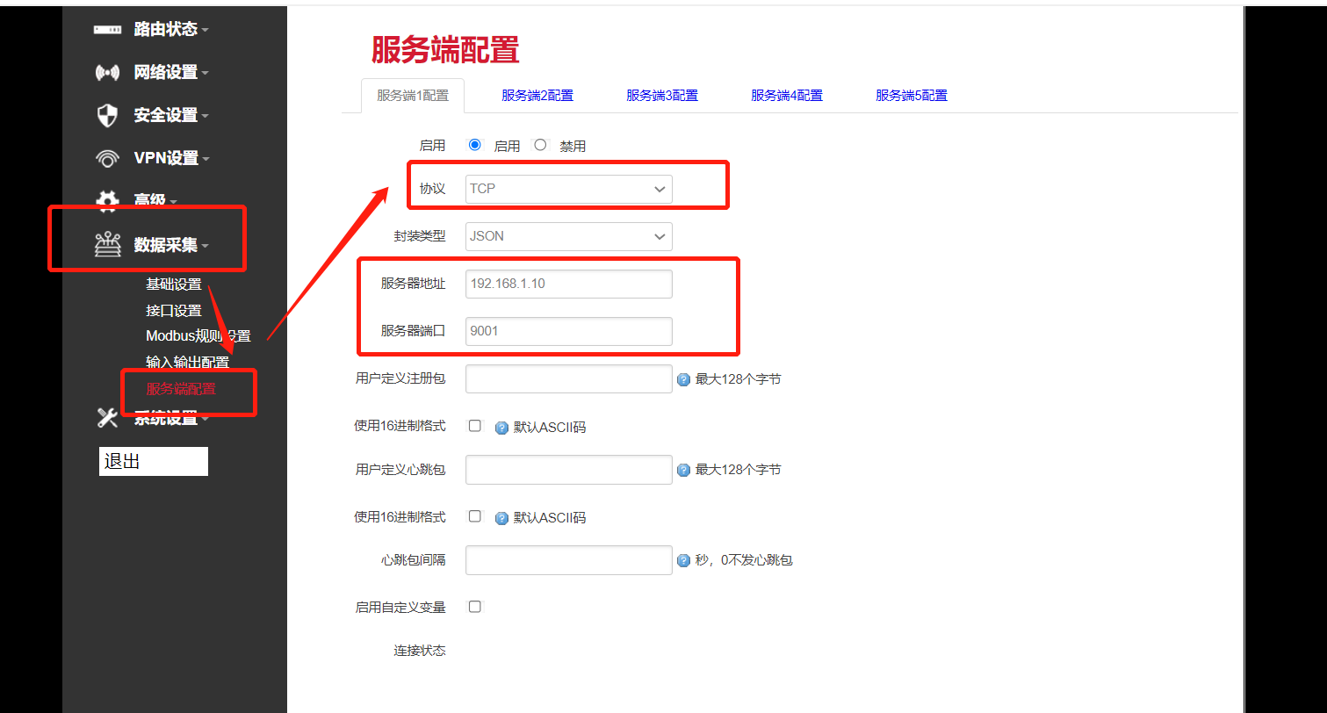
Task: Open the 封装类型 JSON dropdown
Action: pyautogui.click(x=568, y=235)
